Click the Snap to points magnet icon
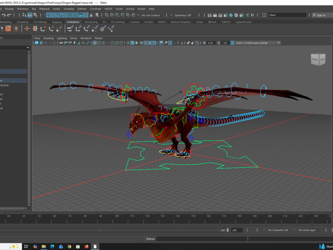333x250 pixels. click(x=118, y=15)
